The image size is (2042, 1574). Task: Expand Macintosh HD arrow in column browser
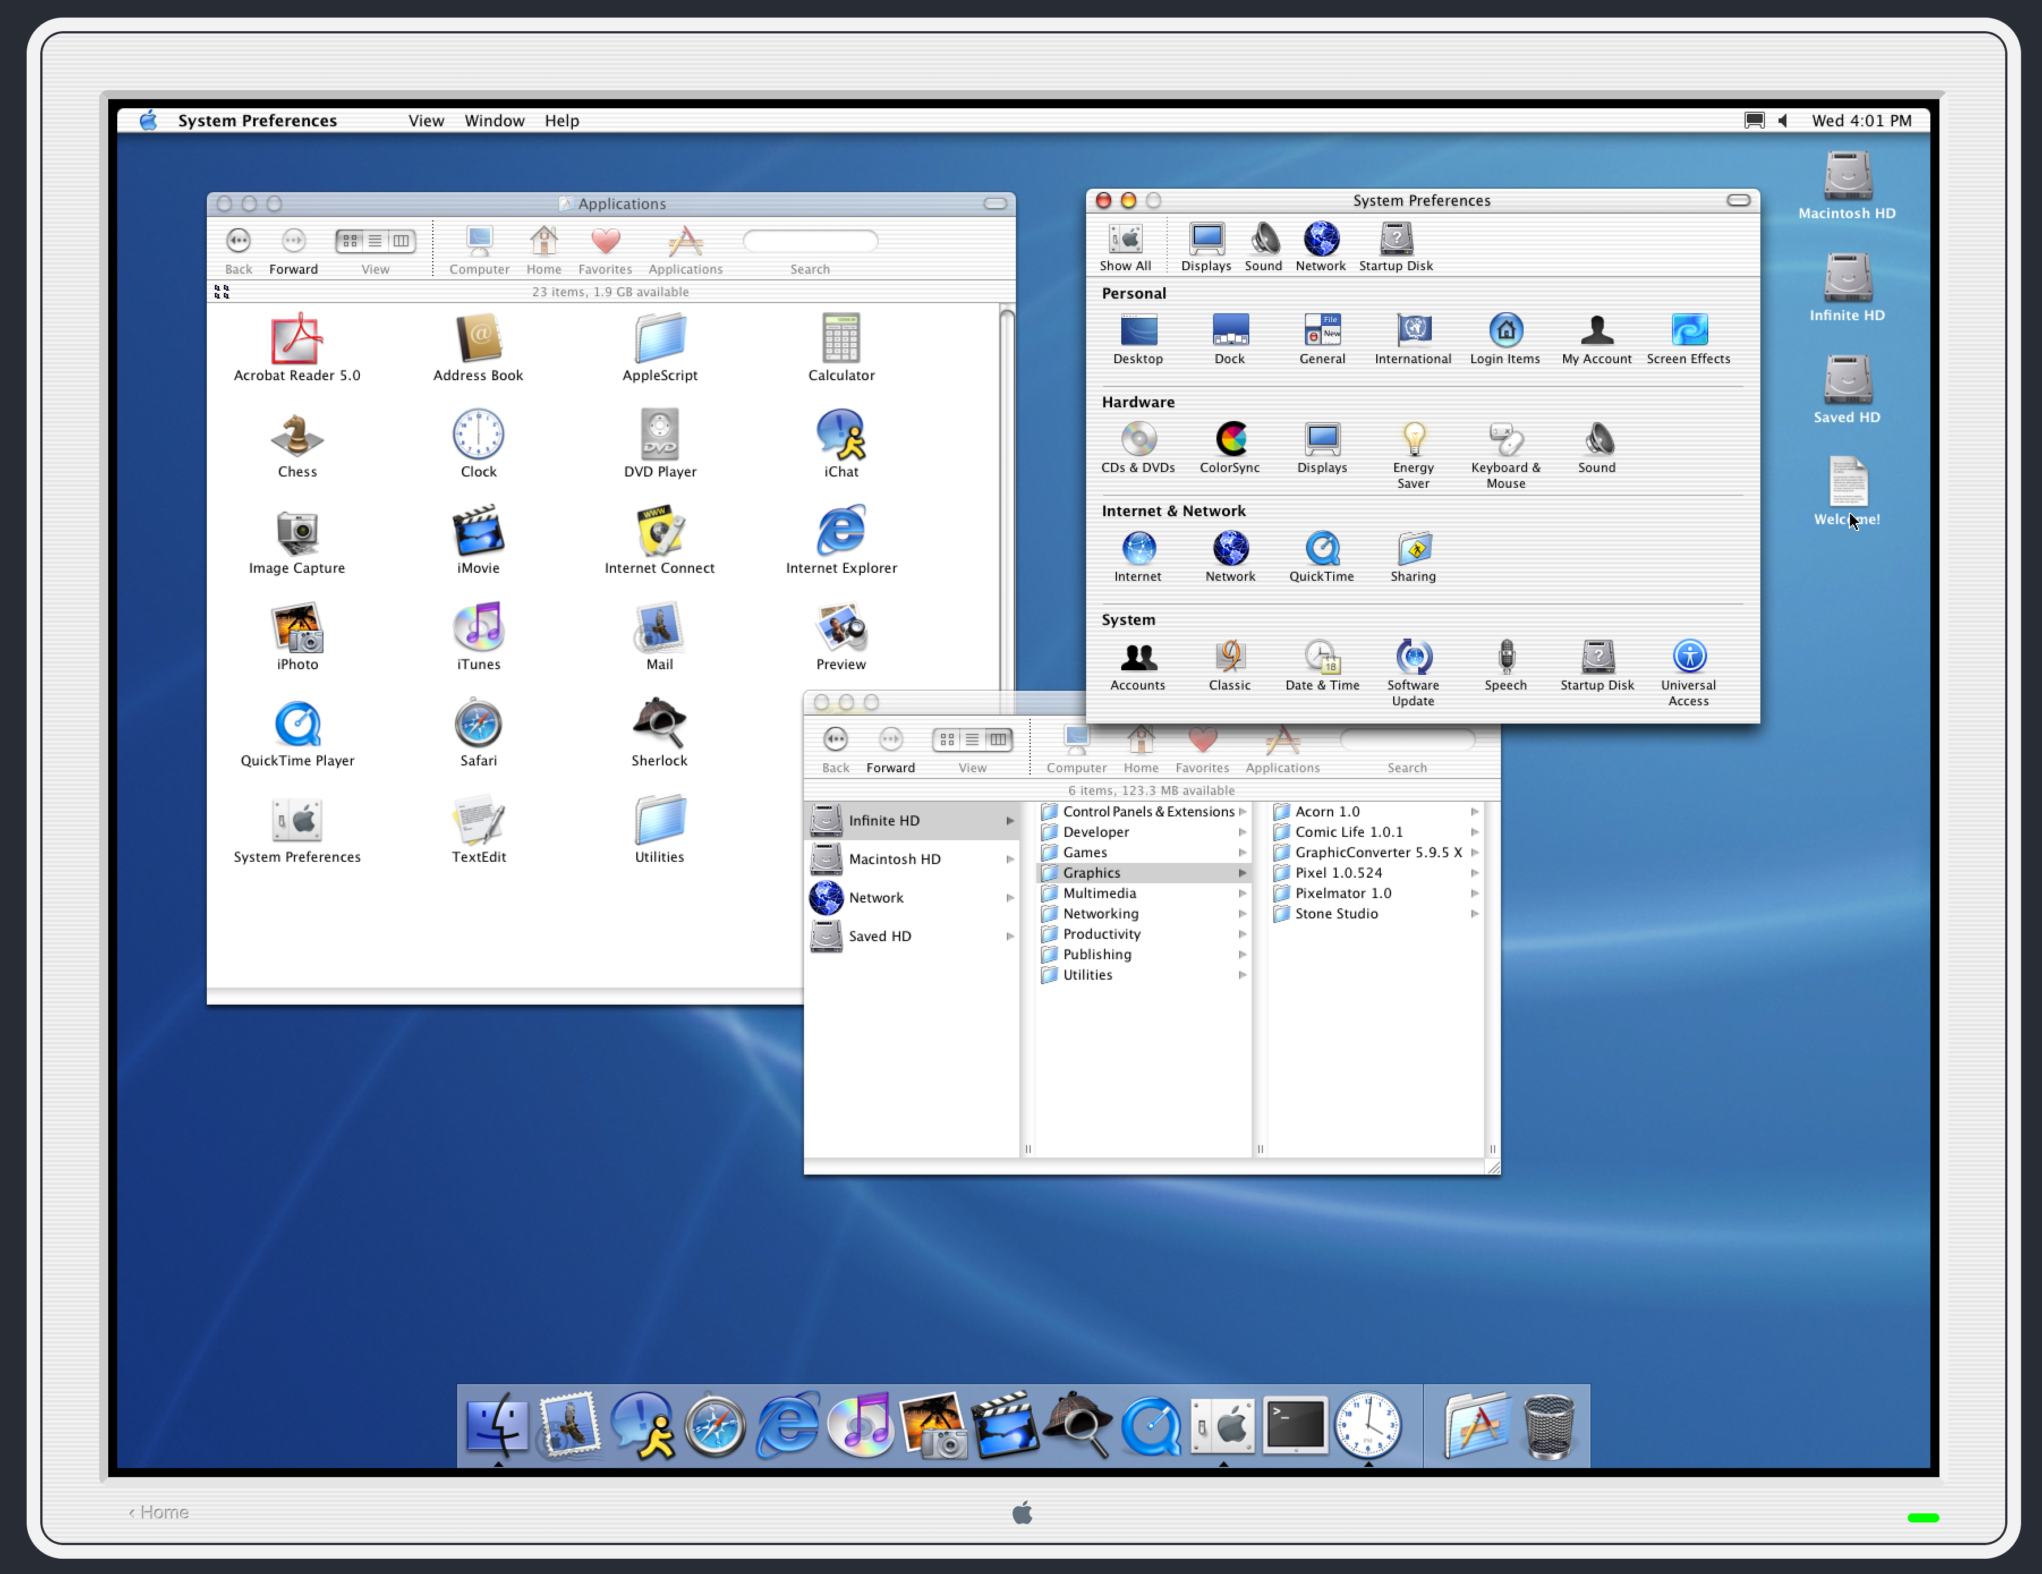[1011, 860]
